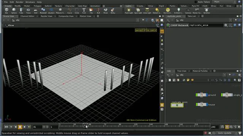Jump to first frame in playbar
Screen dimensions: 243x136
(x=6, y=127)
